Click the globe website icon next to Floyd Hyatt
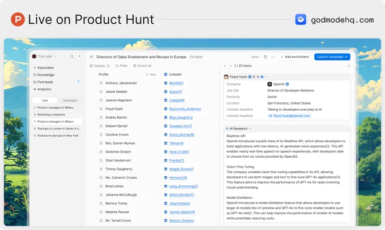The image size is (385, 230). (x=254, y=77)
